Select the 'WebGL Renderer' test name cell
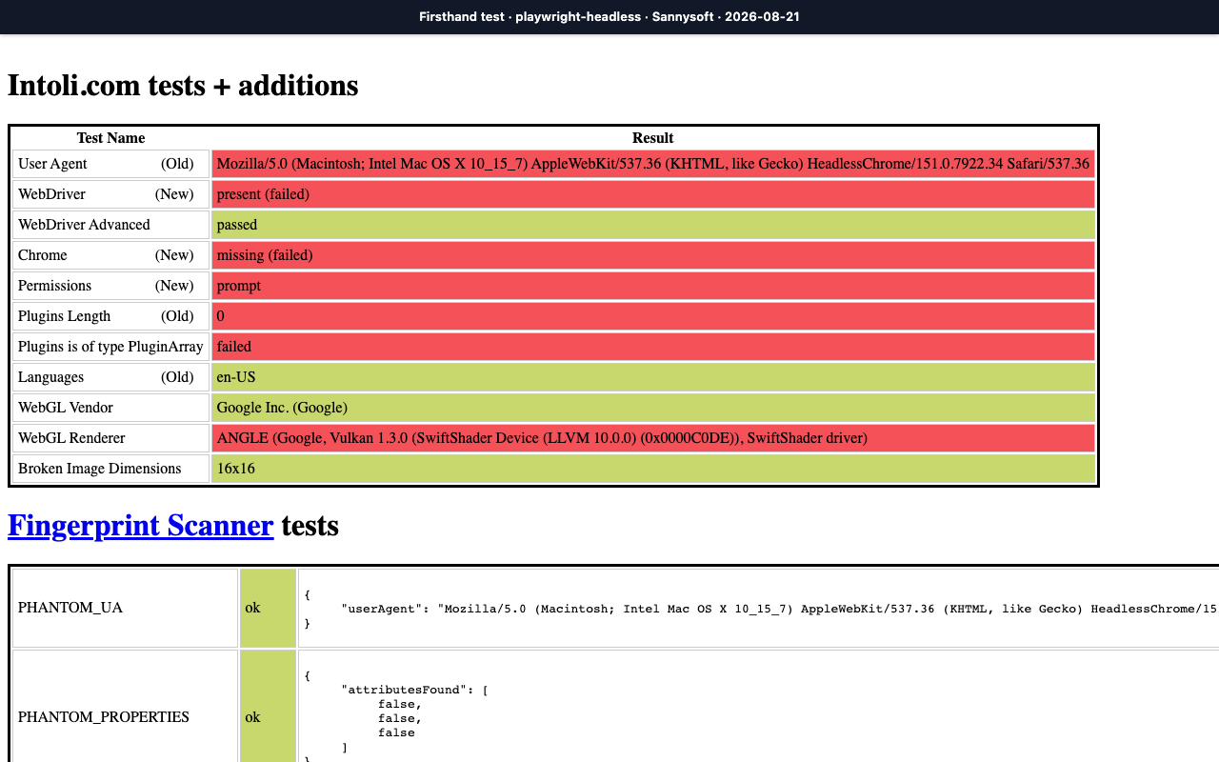1219x762 pixels. tap(111, 438)
